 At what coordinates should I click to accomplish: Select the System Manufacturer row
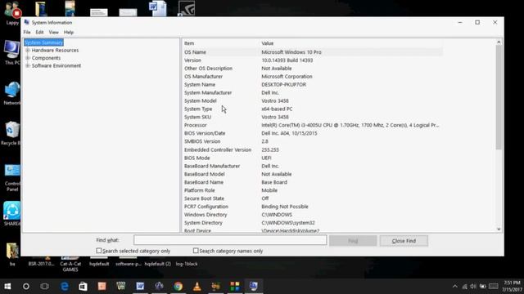tap(313, 92)
